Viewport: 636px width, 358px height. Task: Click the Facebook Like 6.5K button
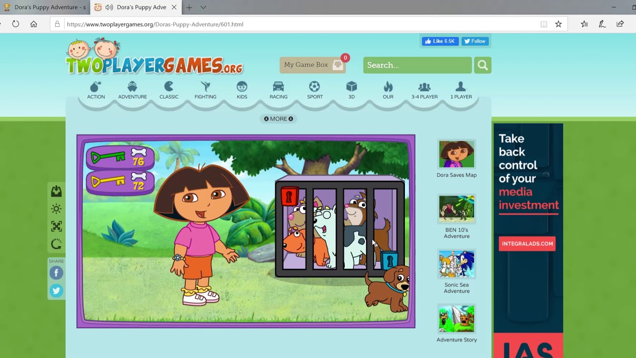pyautogui.click(x=440, y=41)
